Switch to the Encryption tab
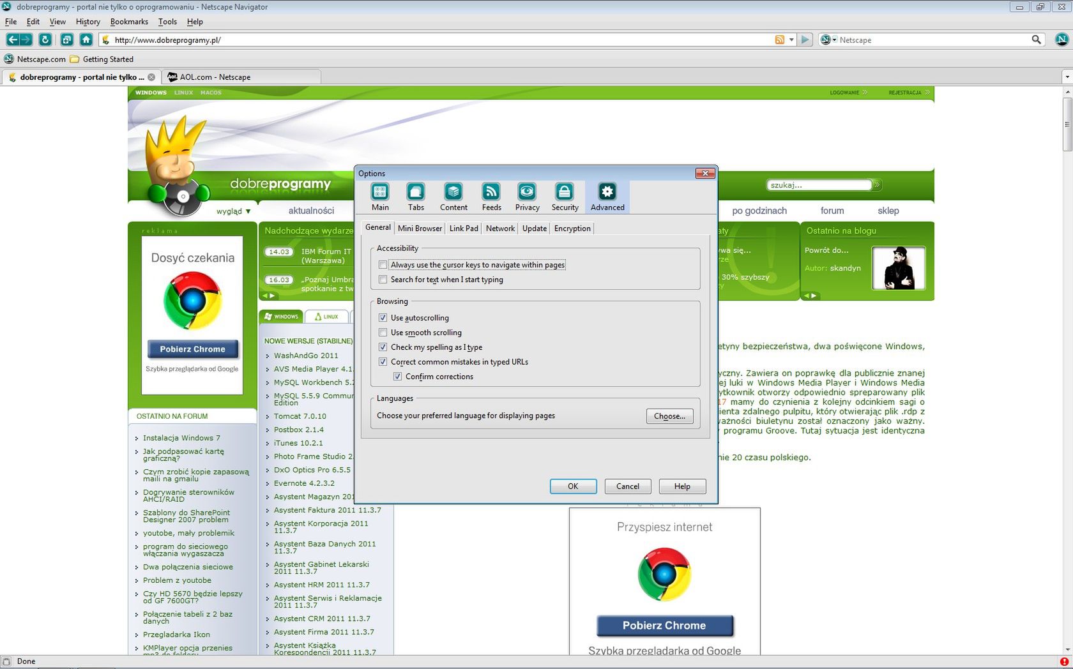1073x669 pixels. coord(572,229)
